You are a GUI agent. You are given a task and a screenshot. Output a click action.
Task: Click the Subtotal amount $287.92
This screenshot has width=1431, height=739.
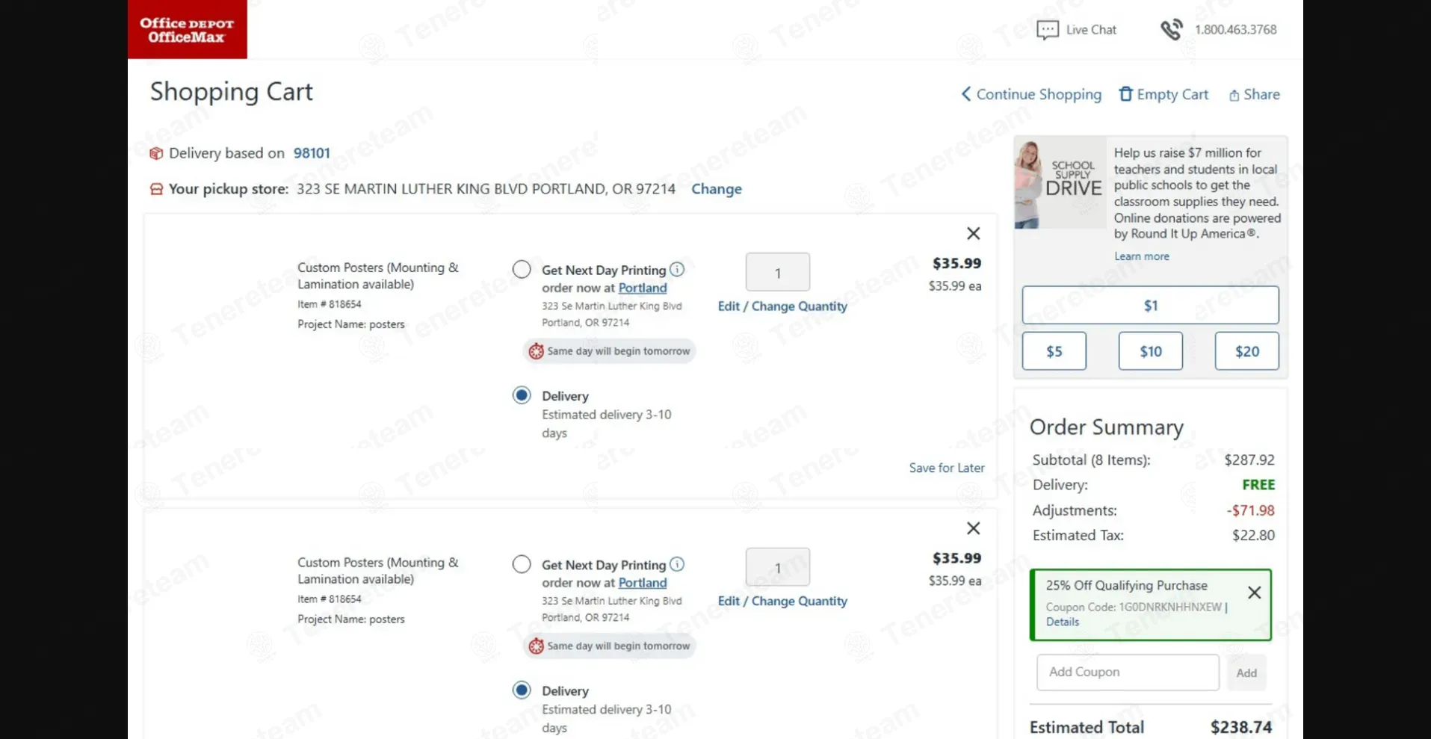pos(1249,460)
